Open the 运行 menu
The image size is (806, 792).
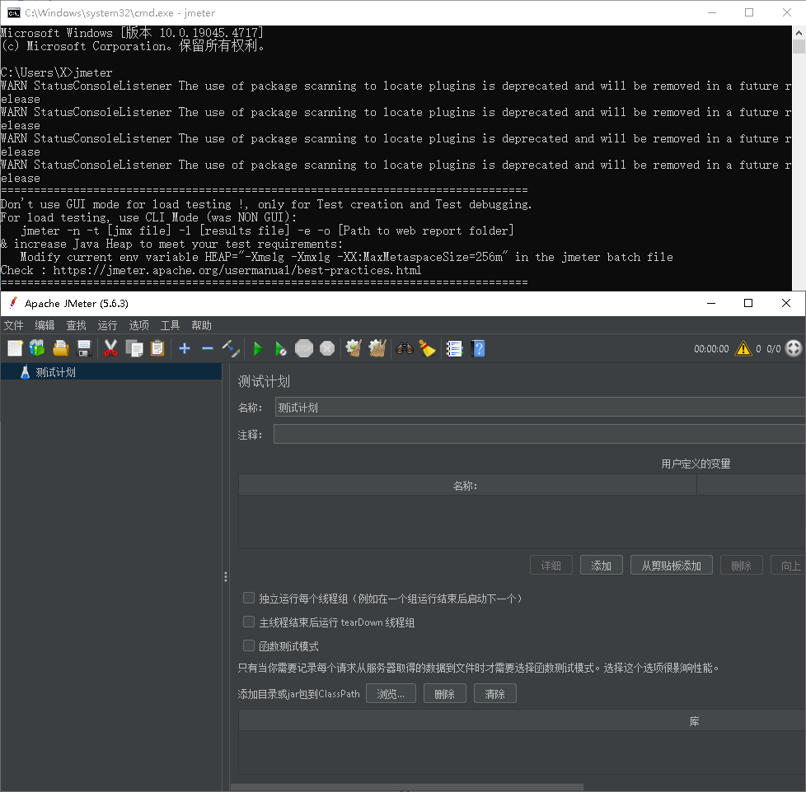coord(107,325)
